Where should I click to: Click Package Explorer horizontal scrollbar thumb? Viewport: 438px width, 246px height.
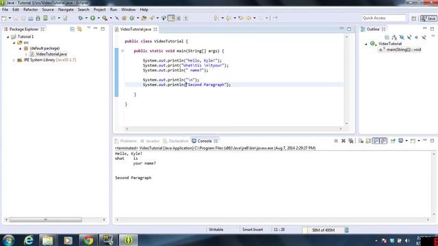(46, 220)
